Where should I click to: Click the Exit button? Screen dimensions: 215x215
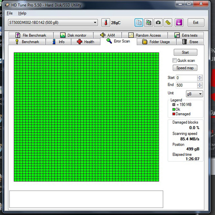tap(196, 23)
